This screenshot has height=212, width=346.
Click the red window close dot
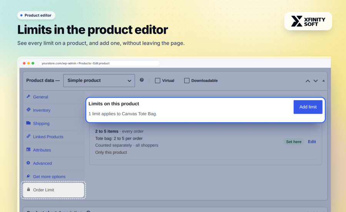[x=24, y=63]
